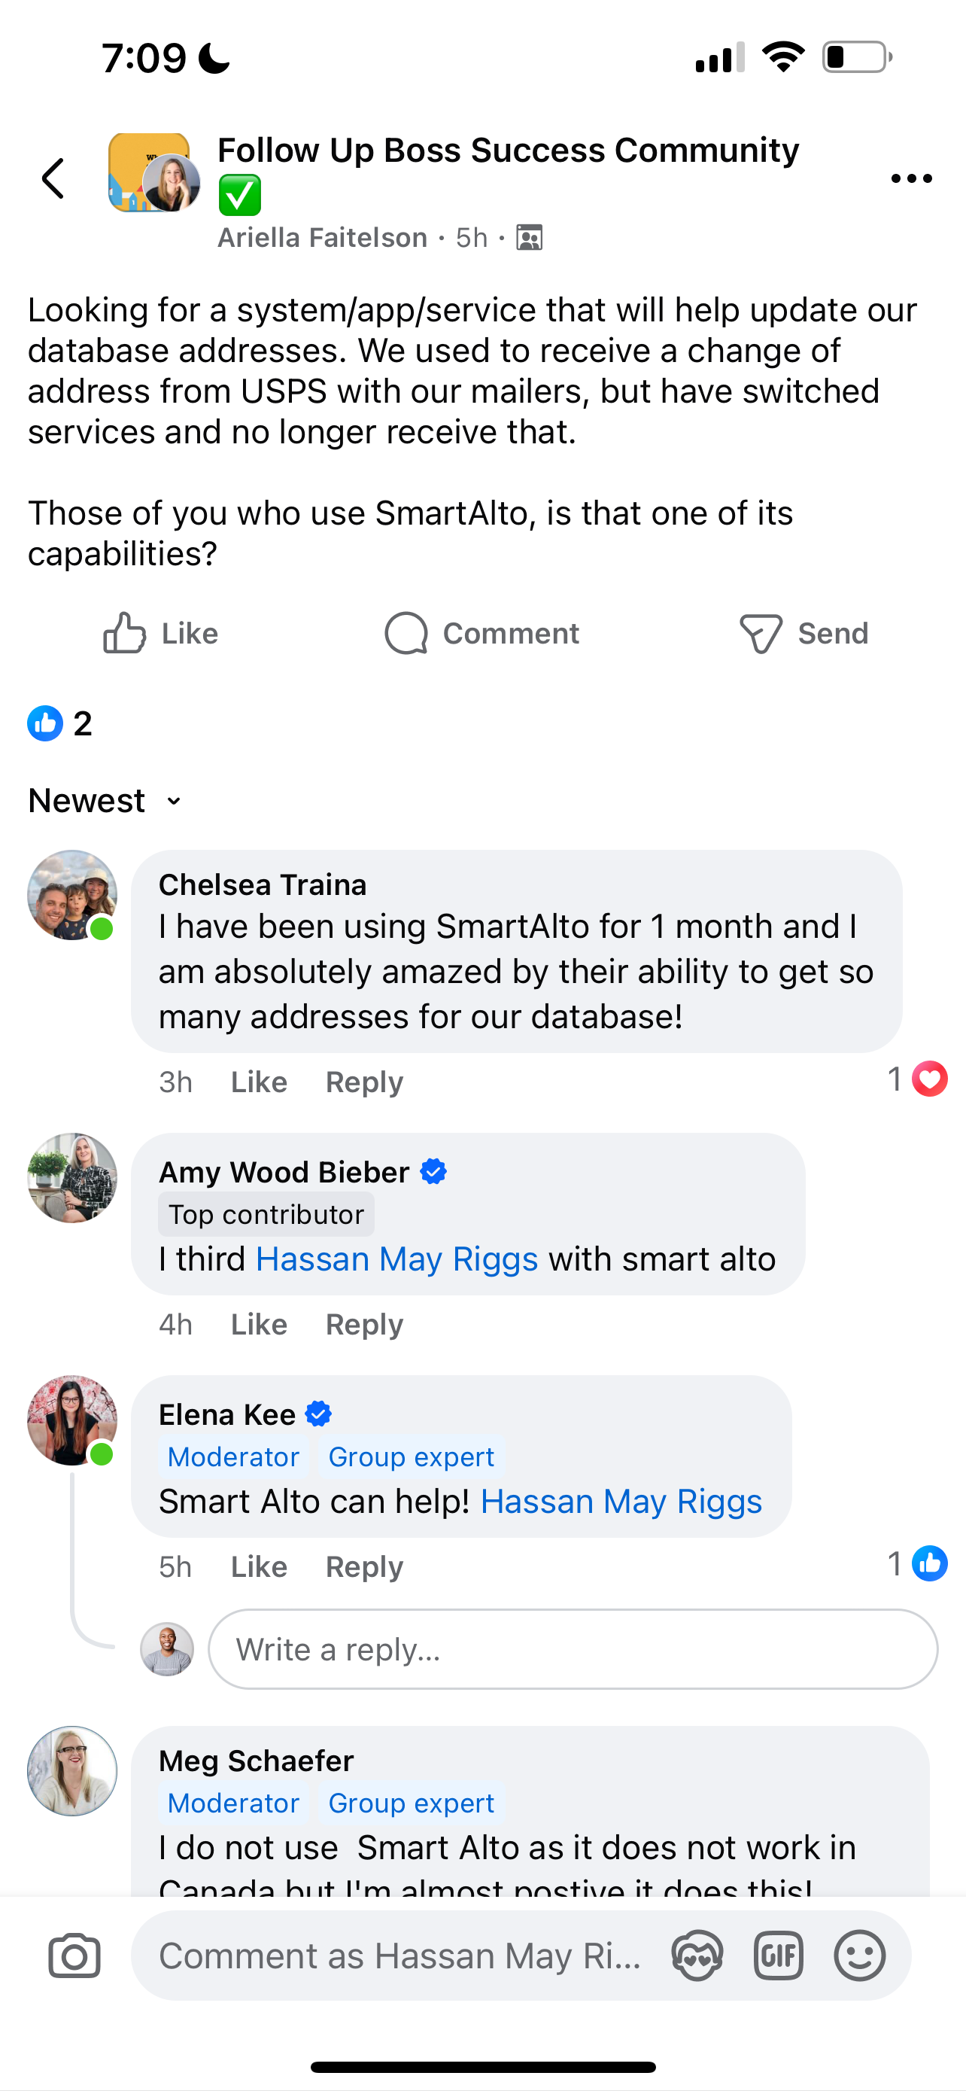
Task: Tap the camera icon in comment bar
Action: (x=74, y=1956)
